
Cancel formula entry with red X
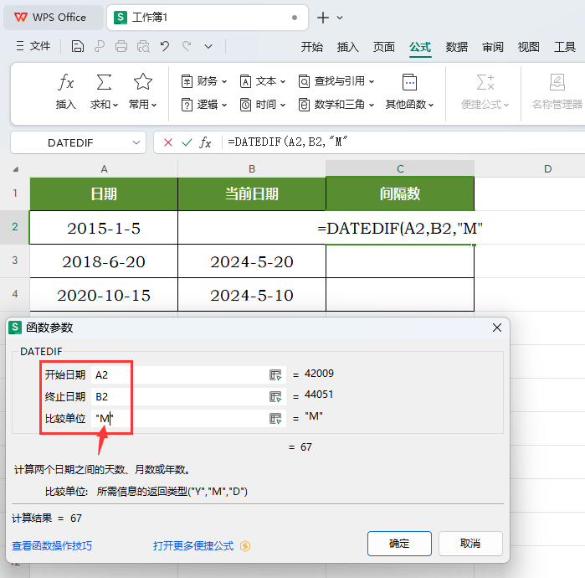[x=168, y=142]
